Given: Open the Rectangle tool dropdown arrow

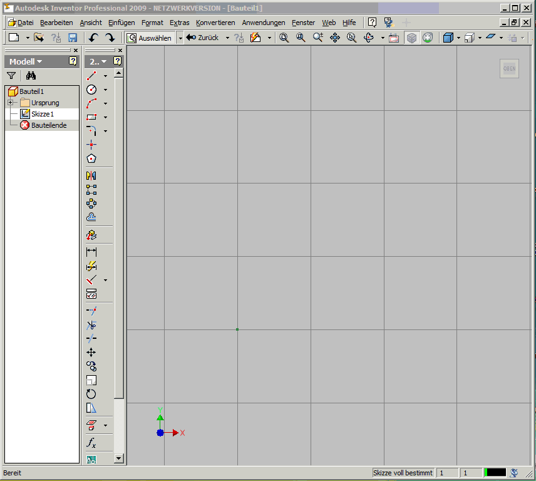Looking at the screenshot, I should coord(105,117).
